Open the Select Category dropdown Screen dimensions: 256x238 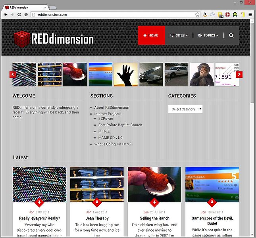(185, 109)
